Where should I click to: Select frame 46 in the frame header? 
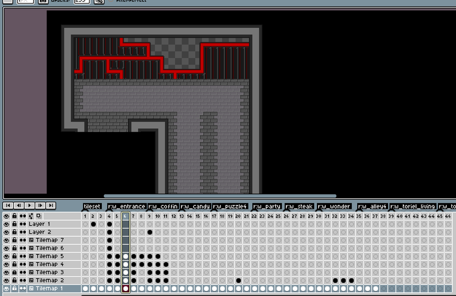(x=448, y=216)
